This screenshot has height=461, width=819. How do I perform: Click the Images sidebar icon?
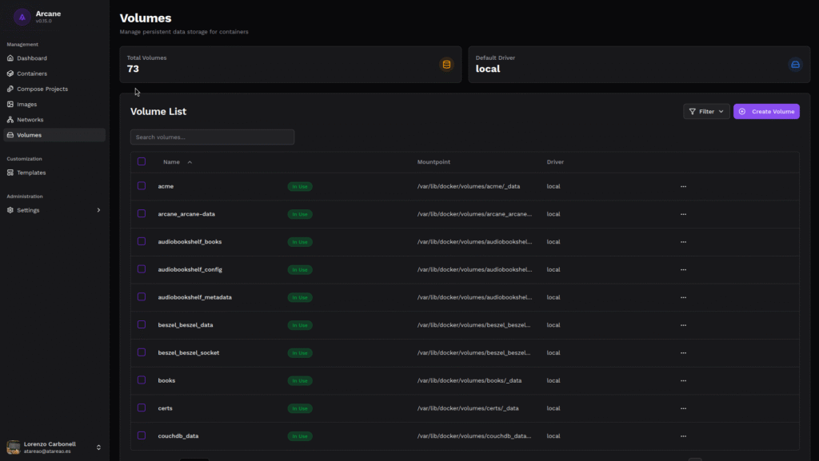pyautogui.click(x=10, y=104)
